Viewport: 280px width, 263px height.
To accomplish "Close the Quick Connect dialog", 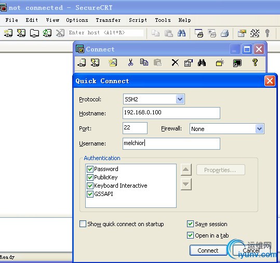I will 270,81.
